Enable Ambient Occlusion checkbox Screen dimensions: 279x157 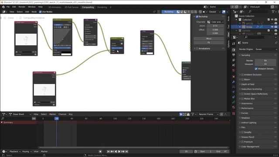click(242, 75)
